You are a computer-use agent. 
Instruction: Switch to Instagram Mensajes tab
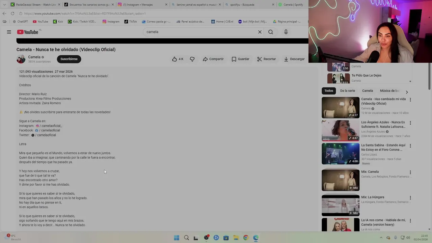[143, 5]
